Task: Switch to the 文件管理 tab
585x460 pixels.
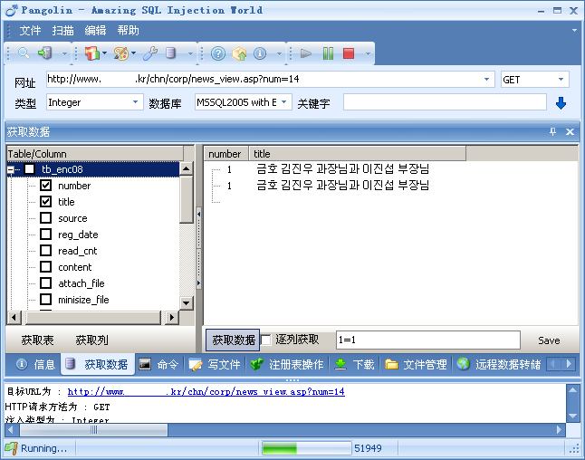Action: click(x=416, y=364)
